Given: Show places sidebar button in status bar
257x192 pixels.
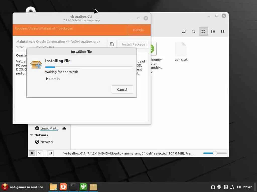Looking at the screenshot, I should point(32,153).
